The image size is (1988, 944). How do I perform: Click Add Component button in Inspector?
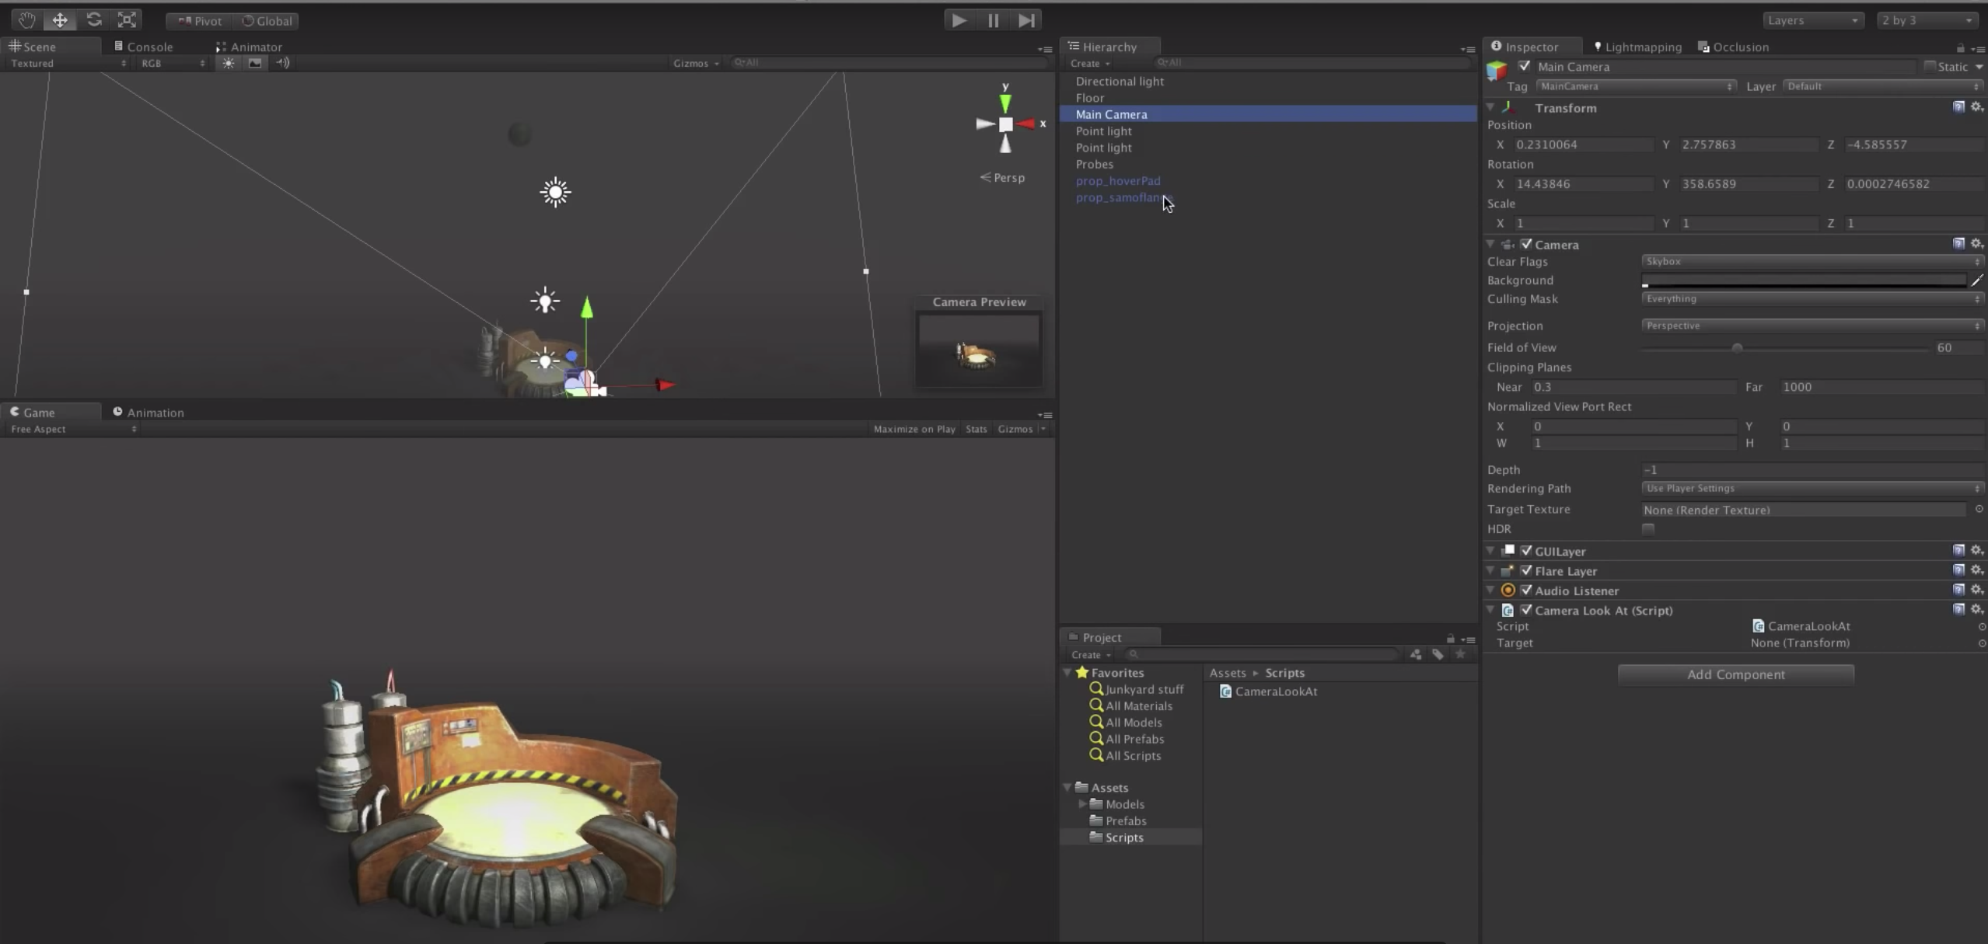click(x=1735, y=673)
